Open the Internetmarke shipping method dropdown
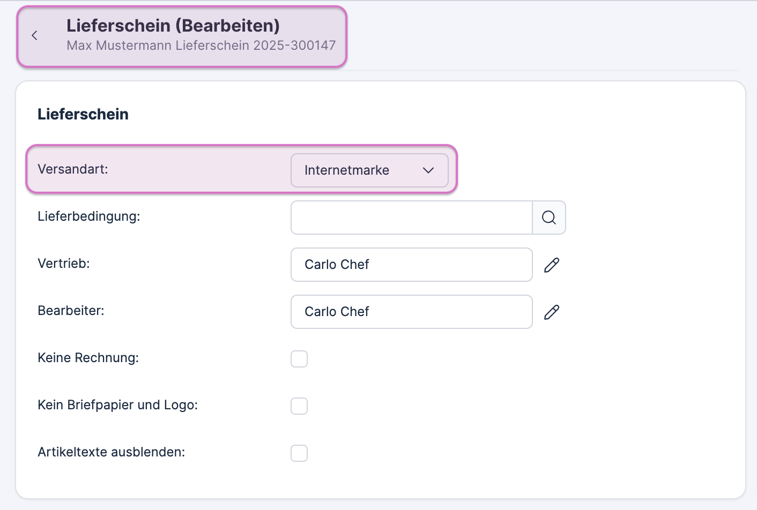The width and height of the screenshot is (757, 510). [369, 170]
